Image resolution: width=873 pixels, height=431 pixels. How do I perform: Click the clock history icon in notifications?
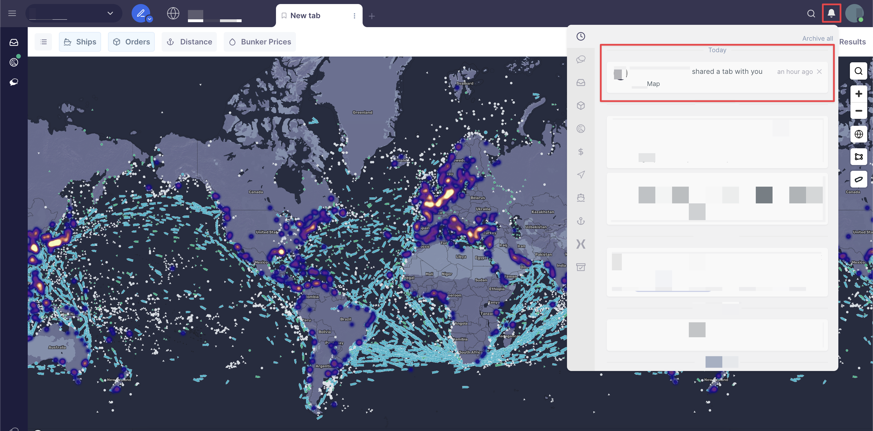click(581, 36)
